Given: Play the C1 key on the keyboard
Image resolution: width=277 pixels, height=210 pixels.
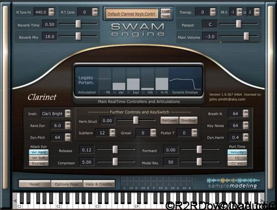Looking at the screenshot, I should pos(19,204).
